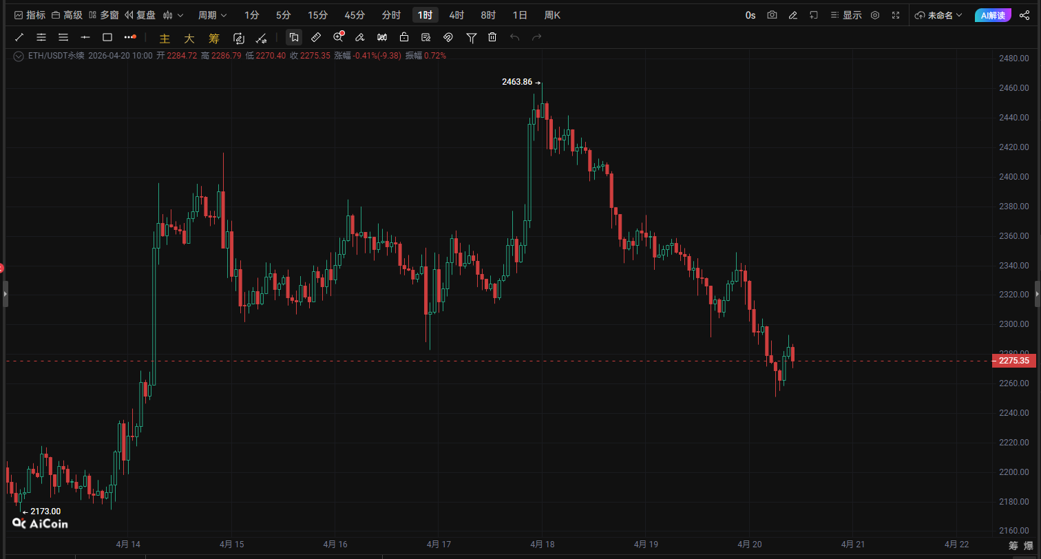Select the horizontal price line tool
The width and height of the screenshot is (1041, 559).
(x=85, y=37)
